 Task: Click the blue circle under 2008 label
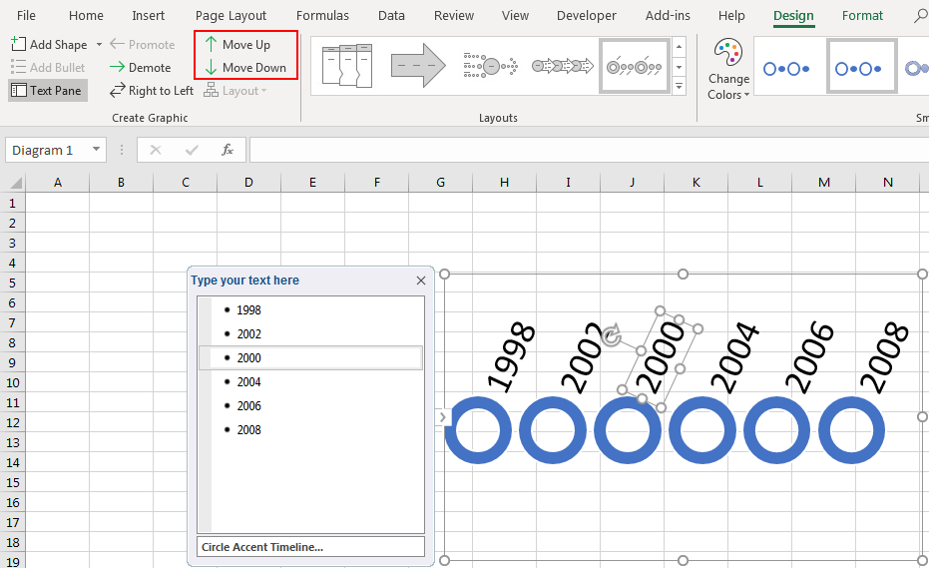tap(851, 430)
